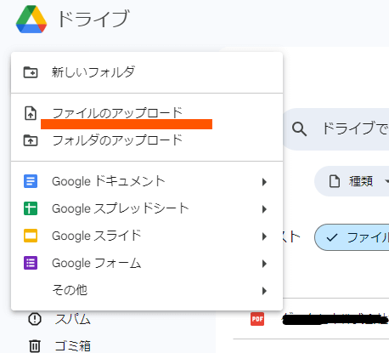Click the spam exclamation icon in sidebar
The width and height of the screenshot is (389, 353).
click(x=35, y=319)
